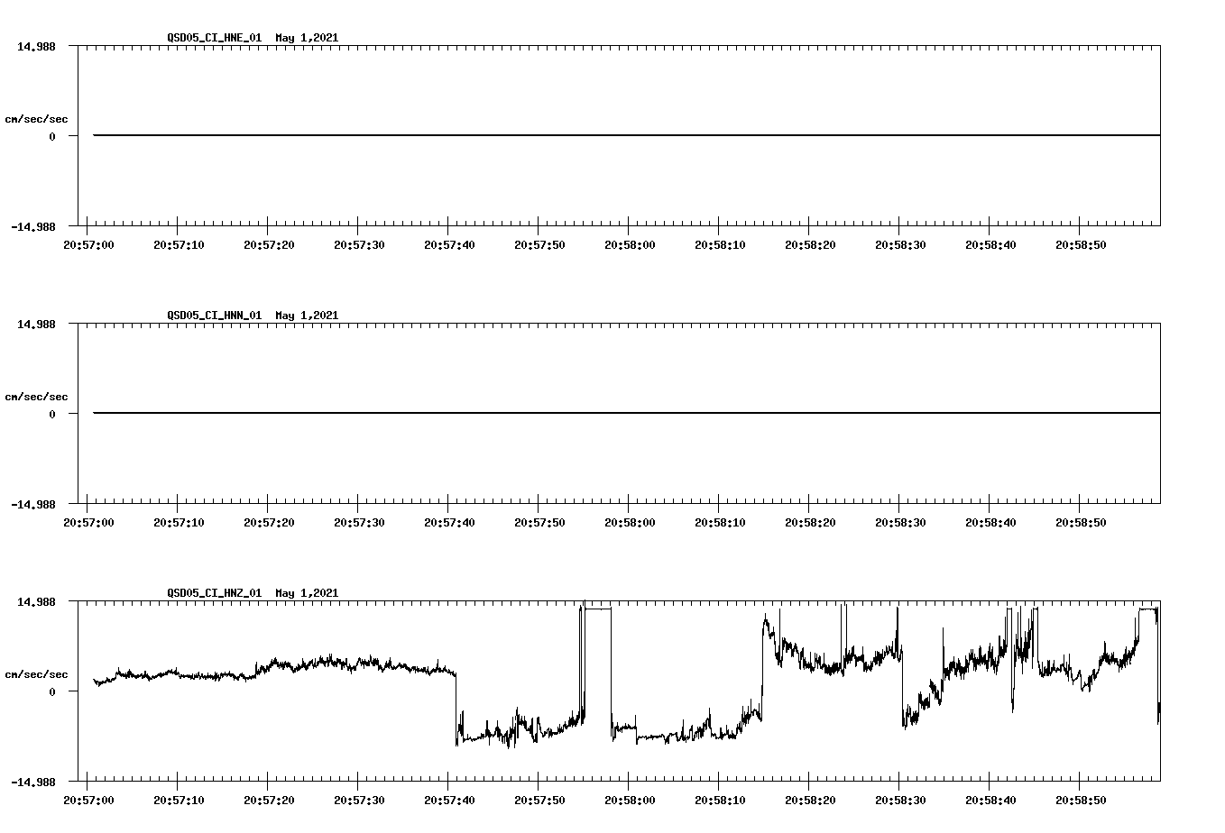
Task: Click the May 1,2021 date label on HNZ plot
Action: pos(307,594)
